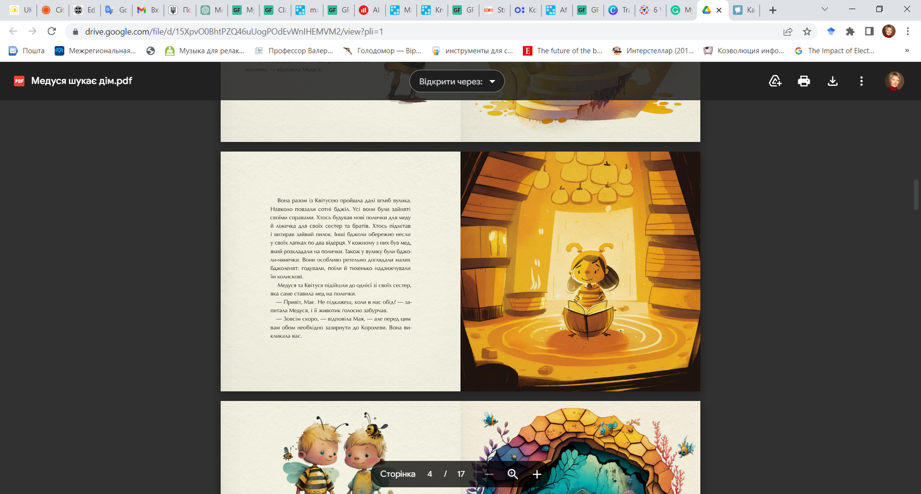This screenshot has width=921, height=494.
Task: Open 'Відкрити через:' dropdown
Action: point(457,82)
